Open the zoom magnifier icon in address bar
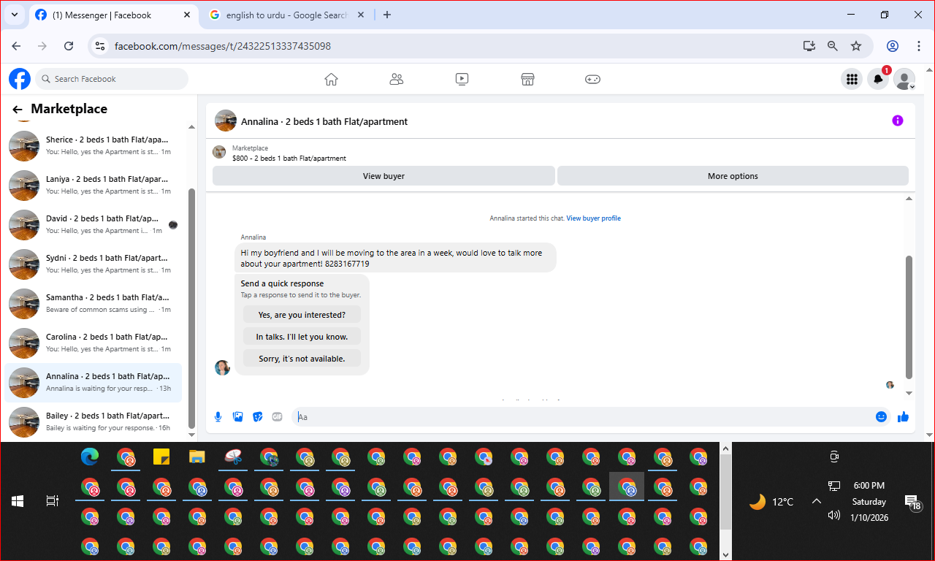Screen dimensions: 935x561 click(x=833, y=46)
